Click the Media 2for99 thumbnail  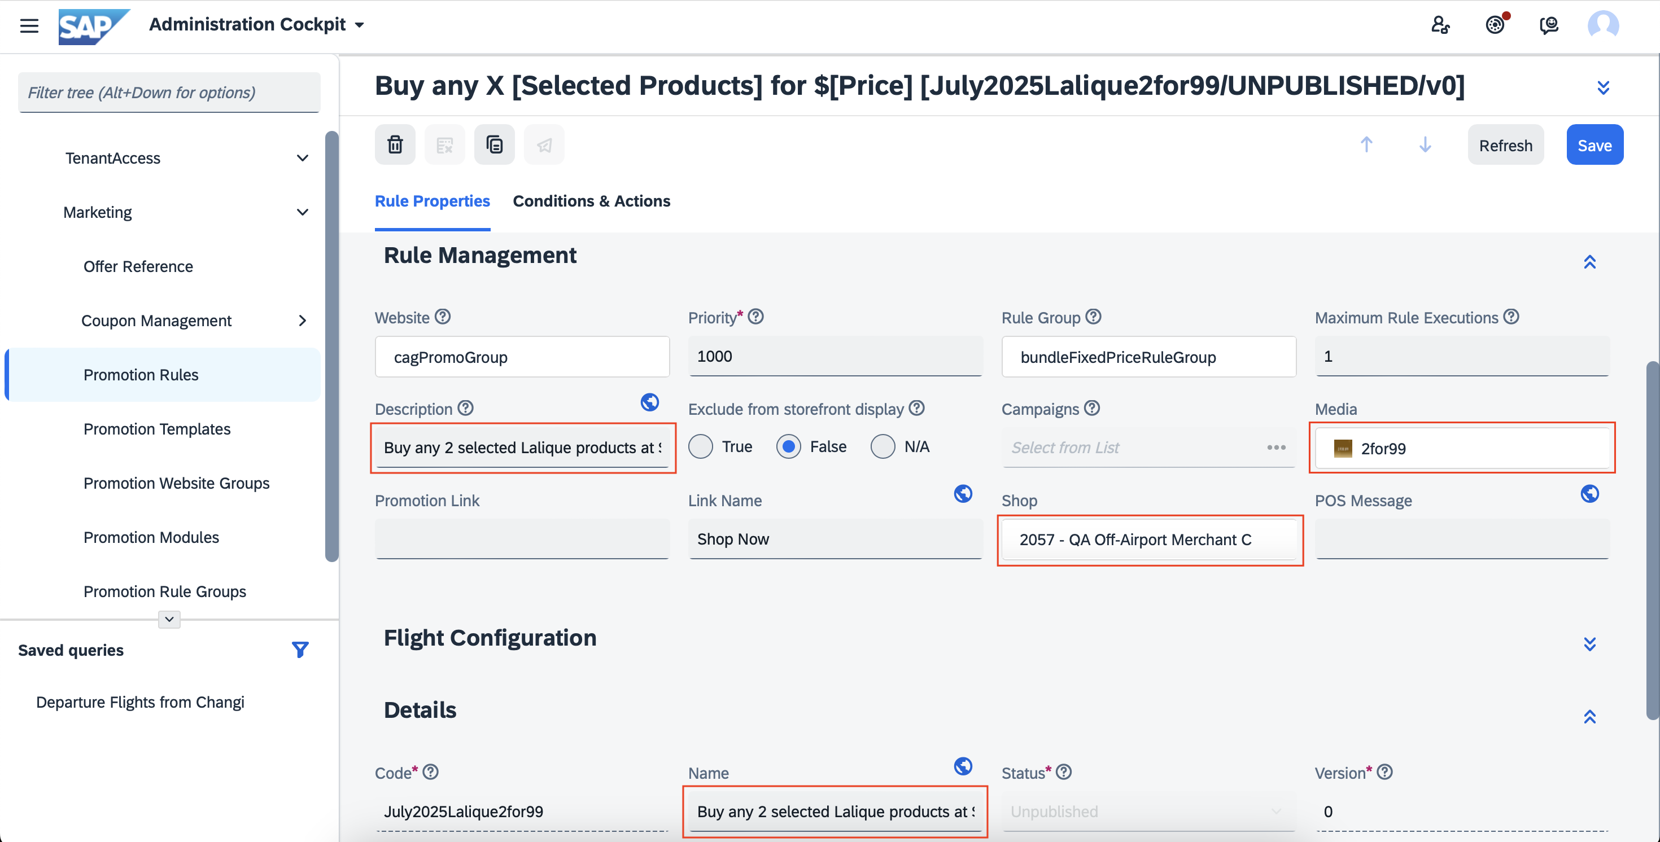1342,449
